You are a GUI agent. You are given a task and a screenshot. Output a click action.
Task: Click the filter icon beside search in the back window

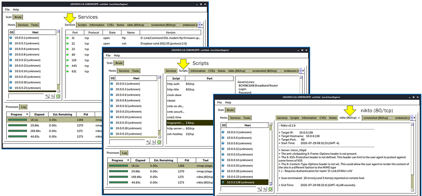pos(52,96)
